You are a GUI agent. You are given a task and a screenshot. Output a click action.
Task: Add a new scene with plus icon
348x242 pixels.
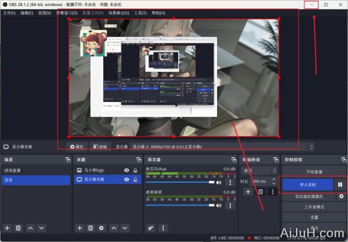pyautogui.click(x=7, y=228)
